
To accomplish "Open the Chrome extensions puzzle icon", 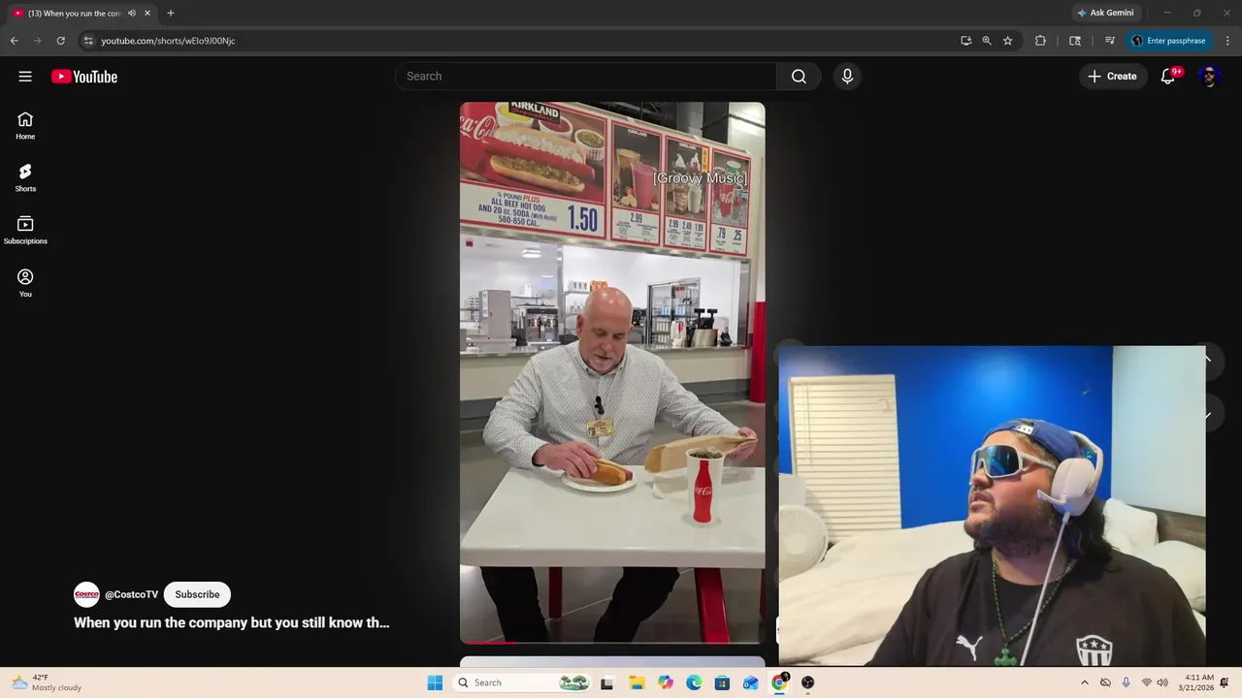I will [1040, 41].
